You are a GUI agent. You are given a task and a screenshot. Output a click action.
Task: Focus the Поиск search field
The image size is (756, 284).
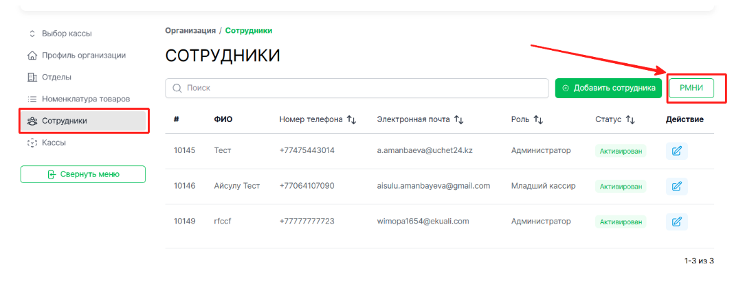(357, 88)
